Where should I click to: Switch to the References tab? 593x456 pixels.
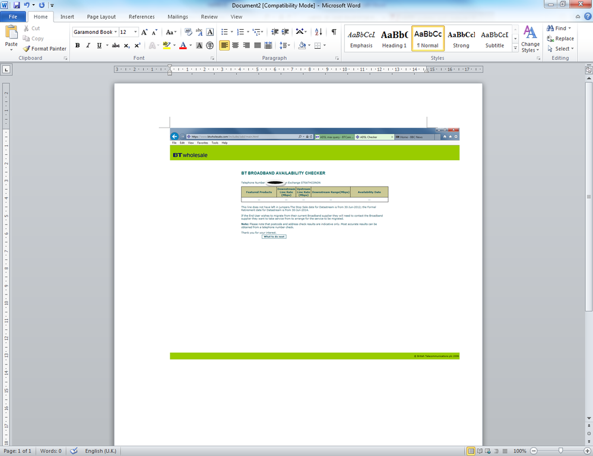click(141, 17)
